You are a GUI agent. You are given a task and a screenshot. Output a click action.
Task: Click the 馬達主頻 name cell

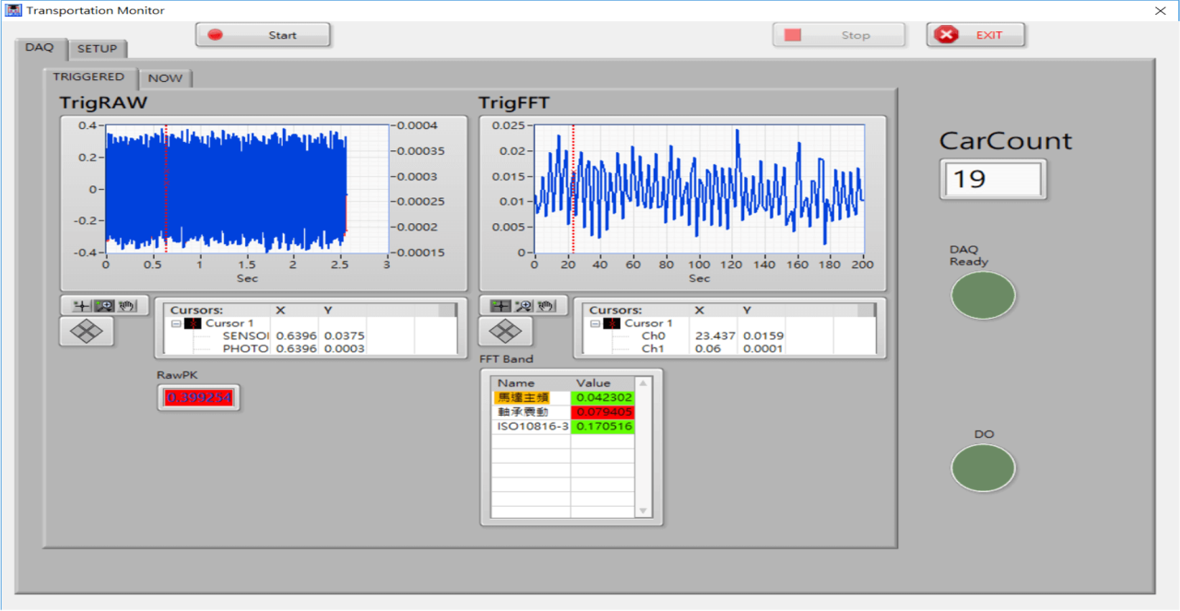pos(531,397)
